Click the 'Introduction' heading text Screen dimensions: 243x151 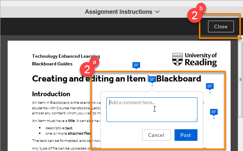51,94
